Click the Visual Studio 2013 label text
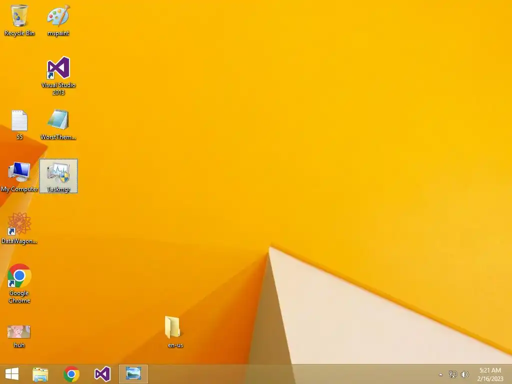The width and height of the screenshot is (512, 384). 58,88
